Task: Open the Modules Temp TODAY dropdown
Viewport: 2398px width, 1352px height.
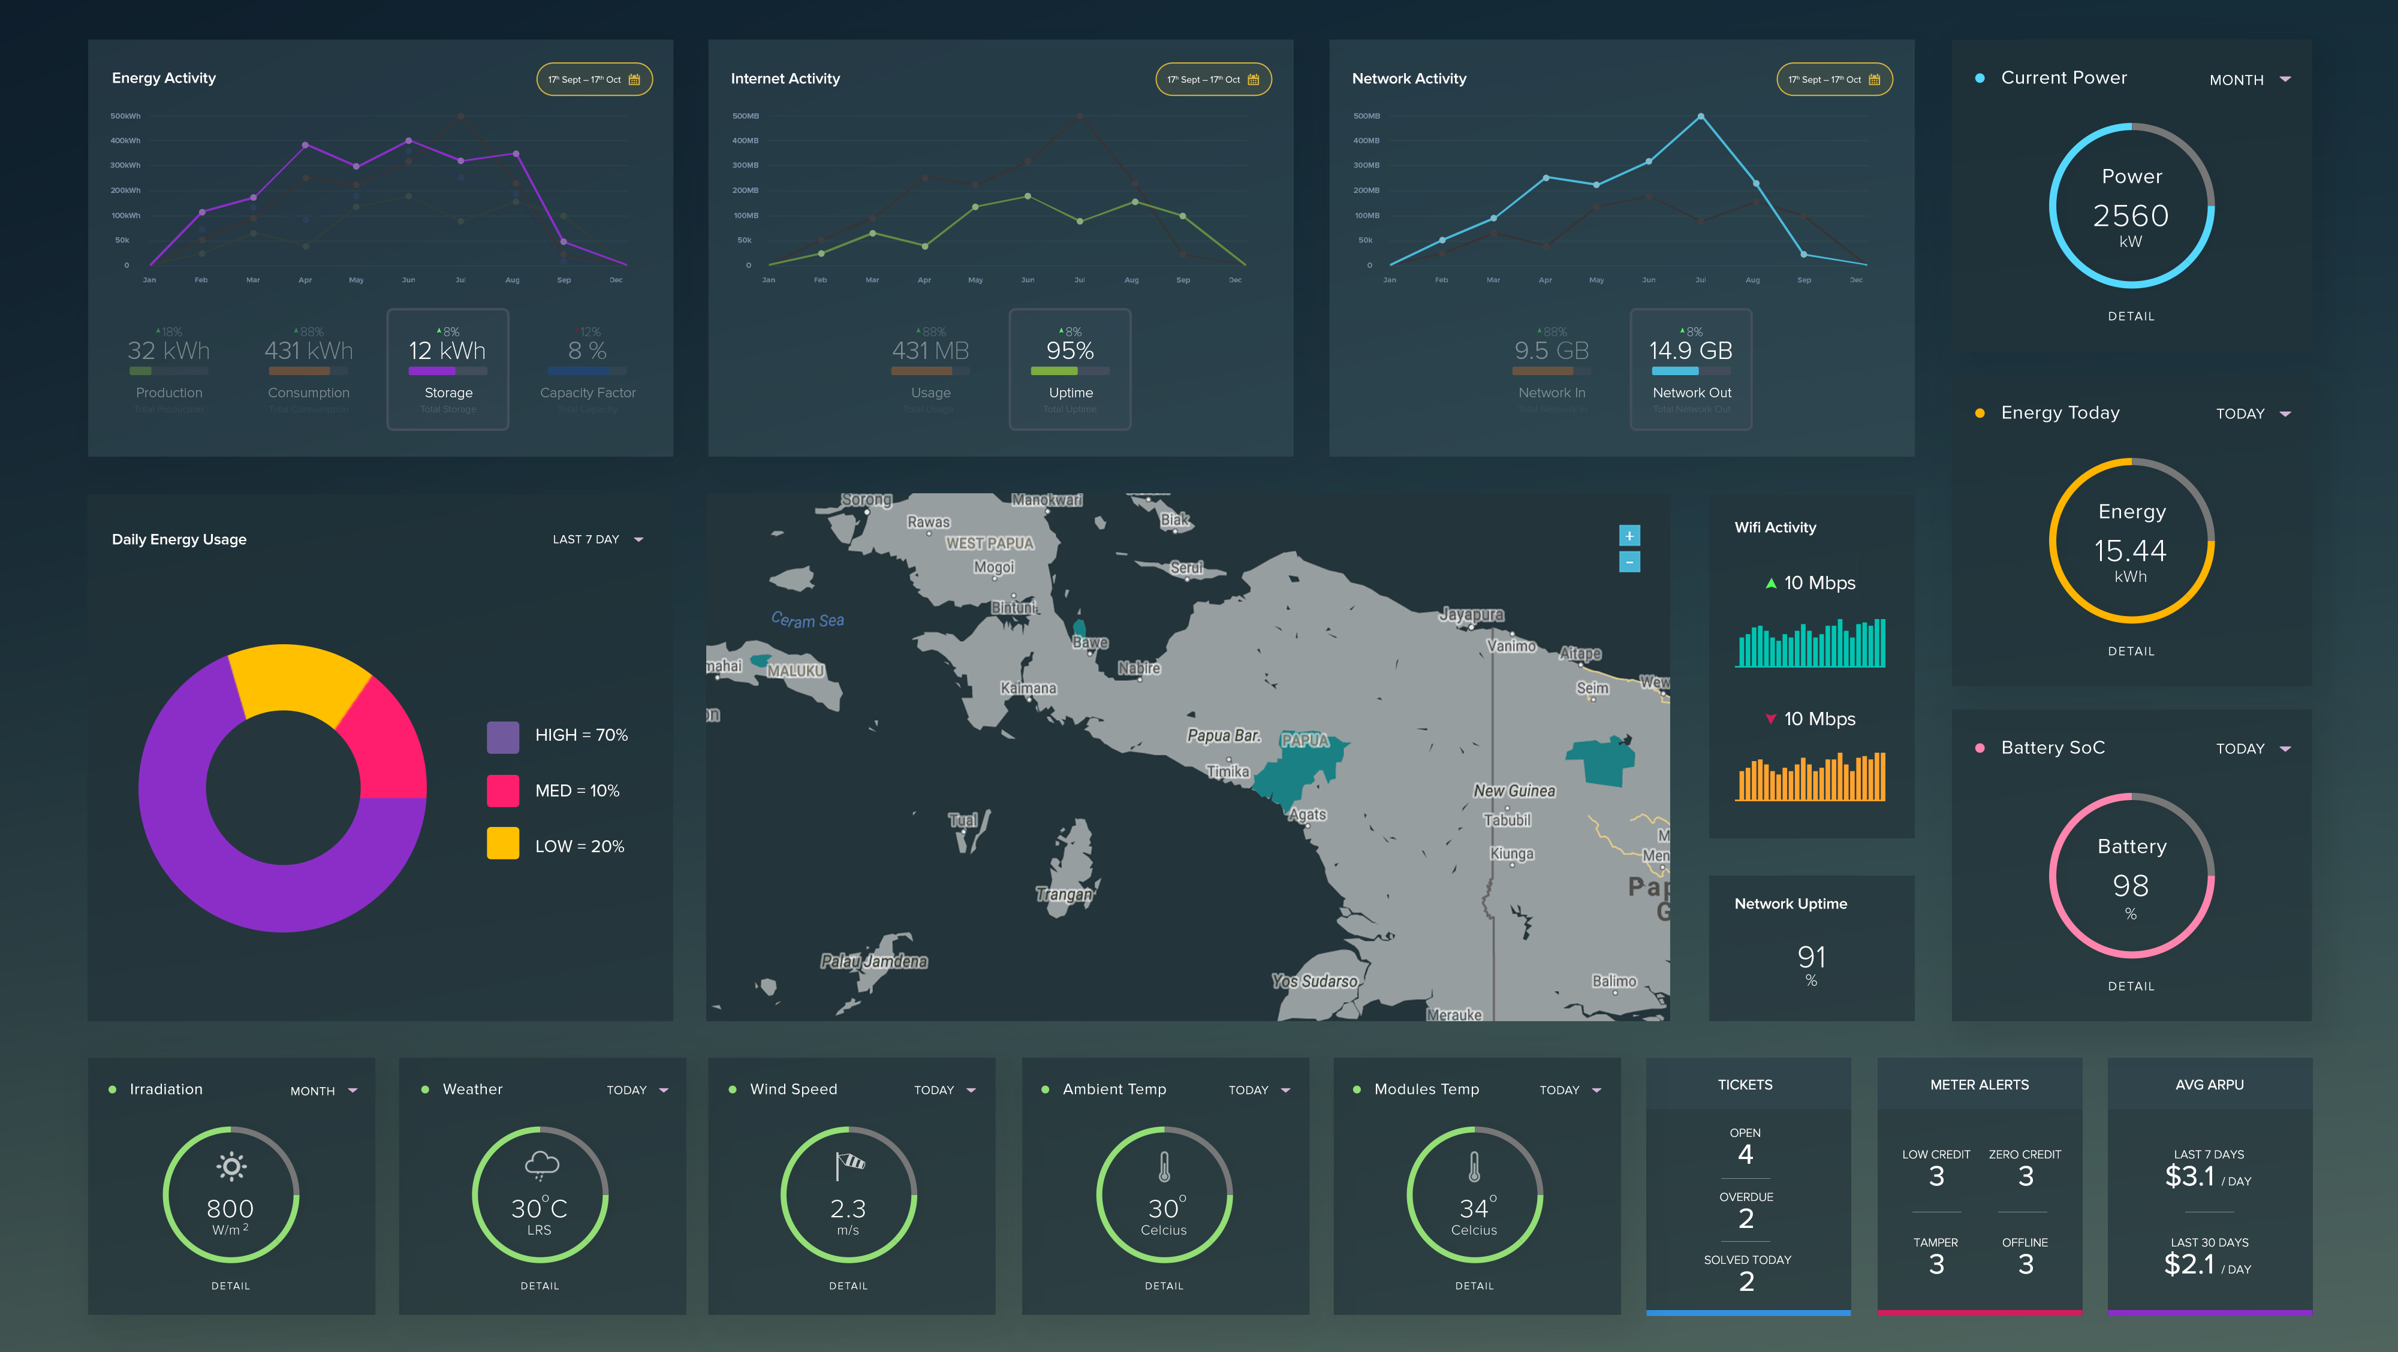Action: click(1571, 1090)
